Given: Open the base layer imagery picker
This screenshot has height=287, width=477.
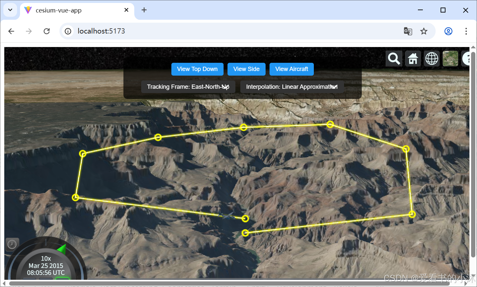Looking at the screenshot, I should coord(450,59).
